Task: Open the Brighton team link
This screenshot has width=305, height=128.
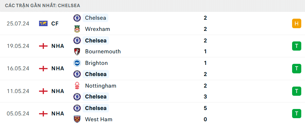Action: click(96, 63)
